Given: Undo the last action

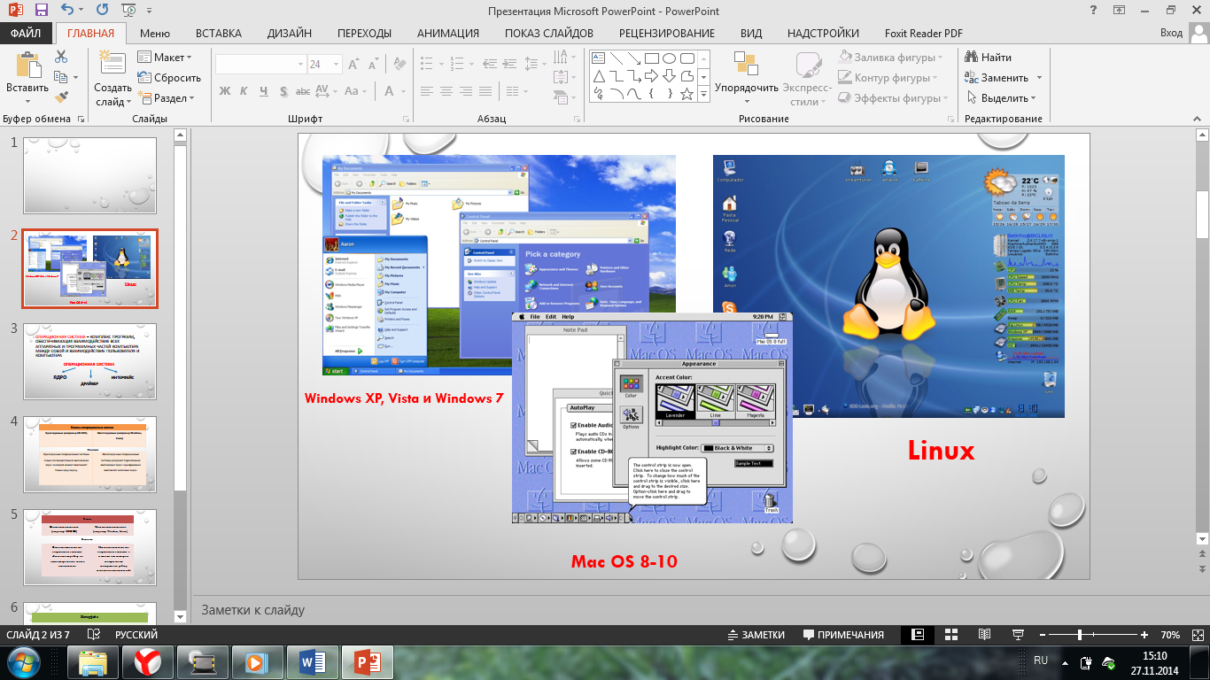Looking at the screenshot, I should tap(68, 11).
